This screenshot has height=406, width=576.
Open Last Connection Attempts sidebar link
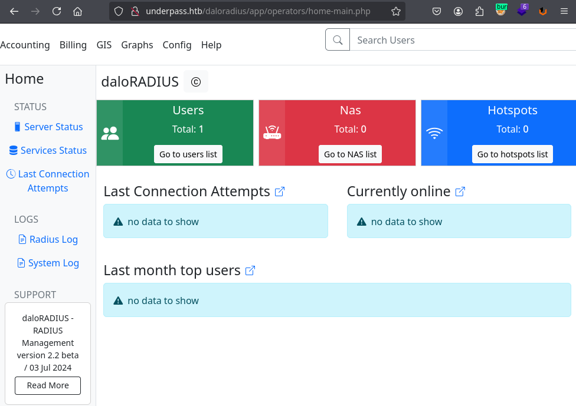[48, 181]
